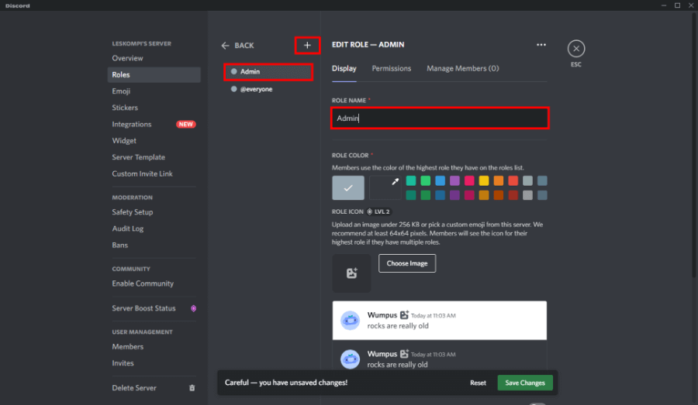The width and height of the screenshot is (698, 405).
Task: Click into the Role Name input field
Action: click(440, 118)
